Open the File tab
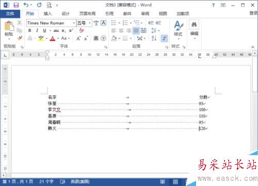The height and width of the screenshot is (186, 258). 10,14
